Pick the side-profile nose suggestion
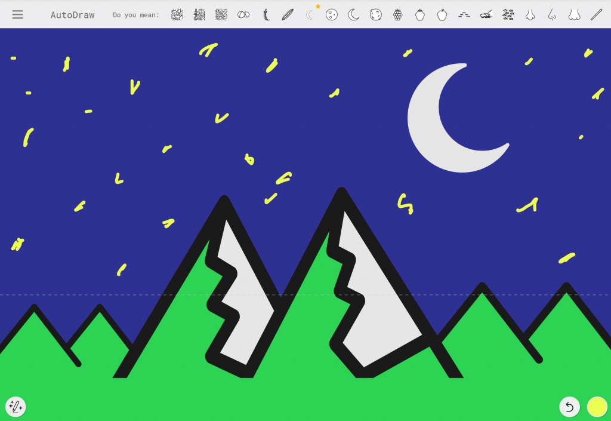This screenshot has height=421, width=611. click(x=552, y=15)
